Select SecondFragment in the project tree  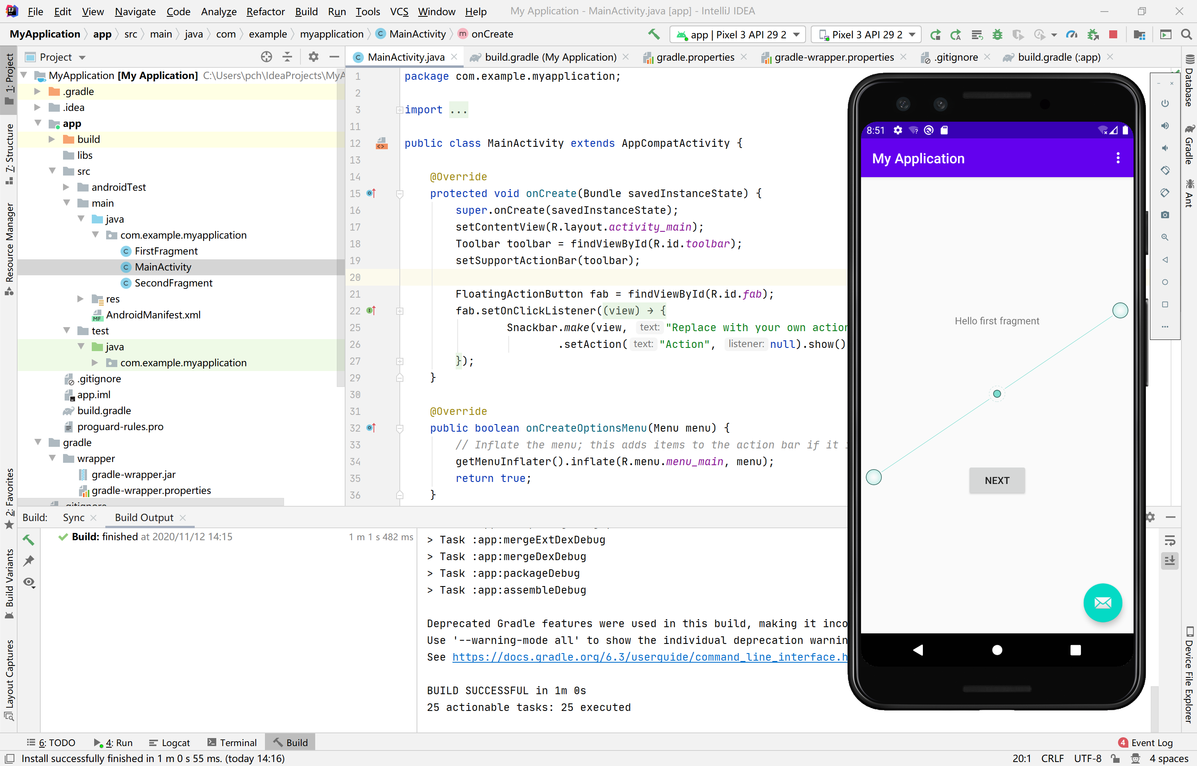174,283
